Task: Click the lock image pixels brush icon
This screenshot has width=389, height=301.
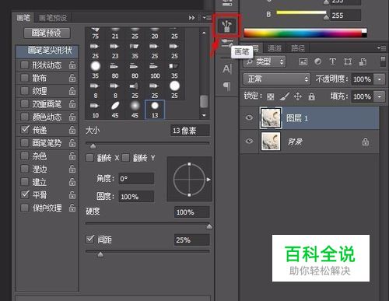Action: [284, 96]
